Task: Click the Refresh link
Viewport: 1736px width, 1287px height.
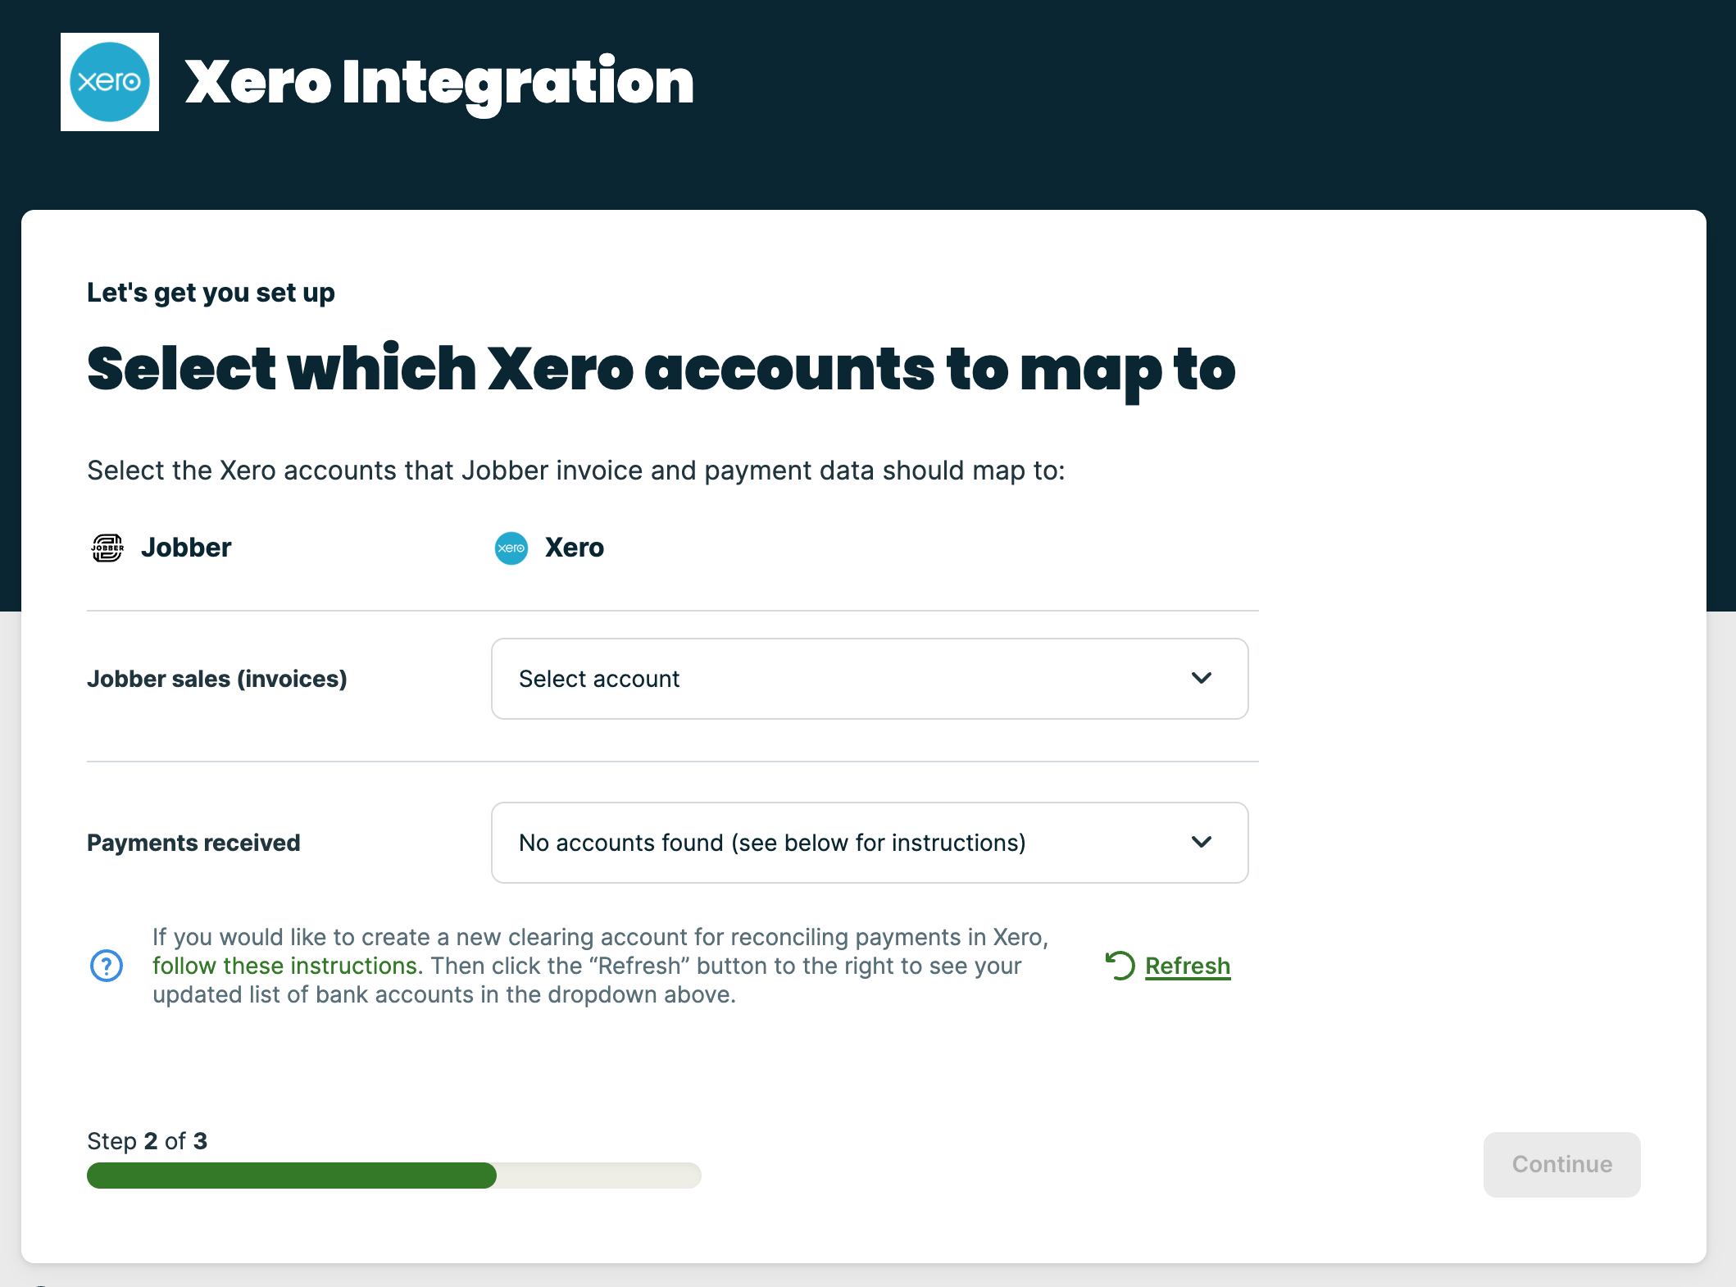Action: point(1187,966)
